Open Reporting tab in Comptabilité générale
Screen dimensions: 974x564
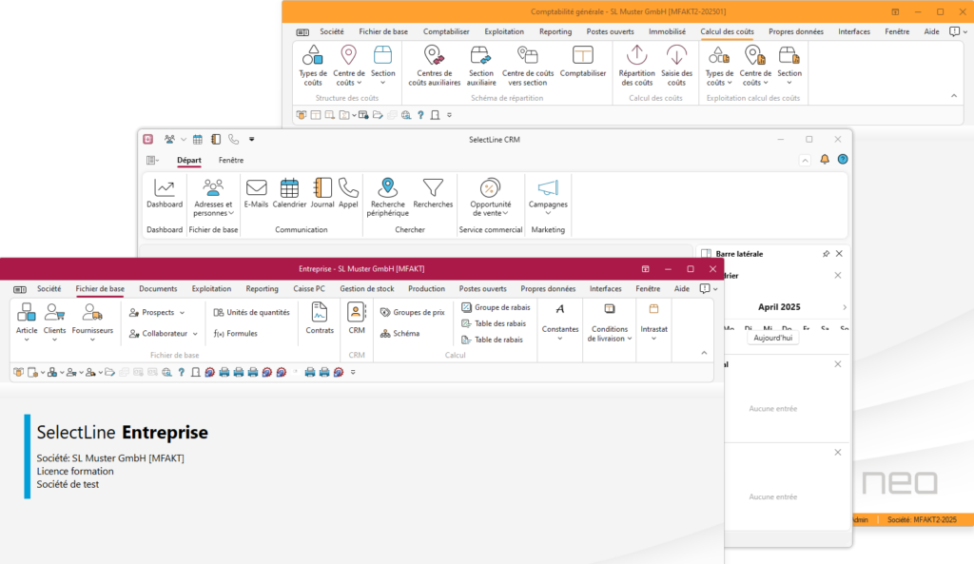(x=555, y=31)
